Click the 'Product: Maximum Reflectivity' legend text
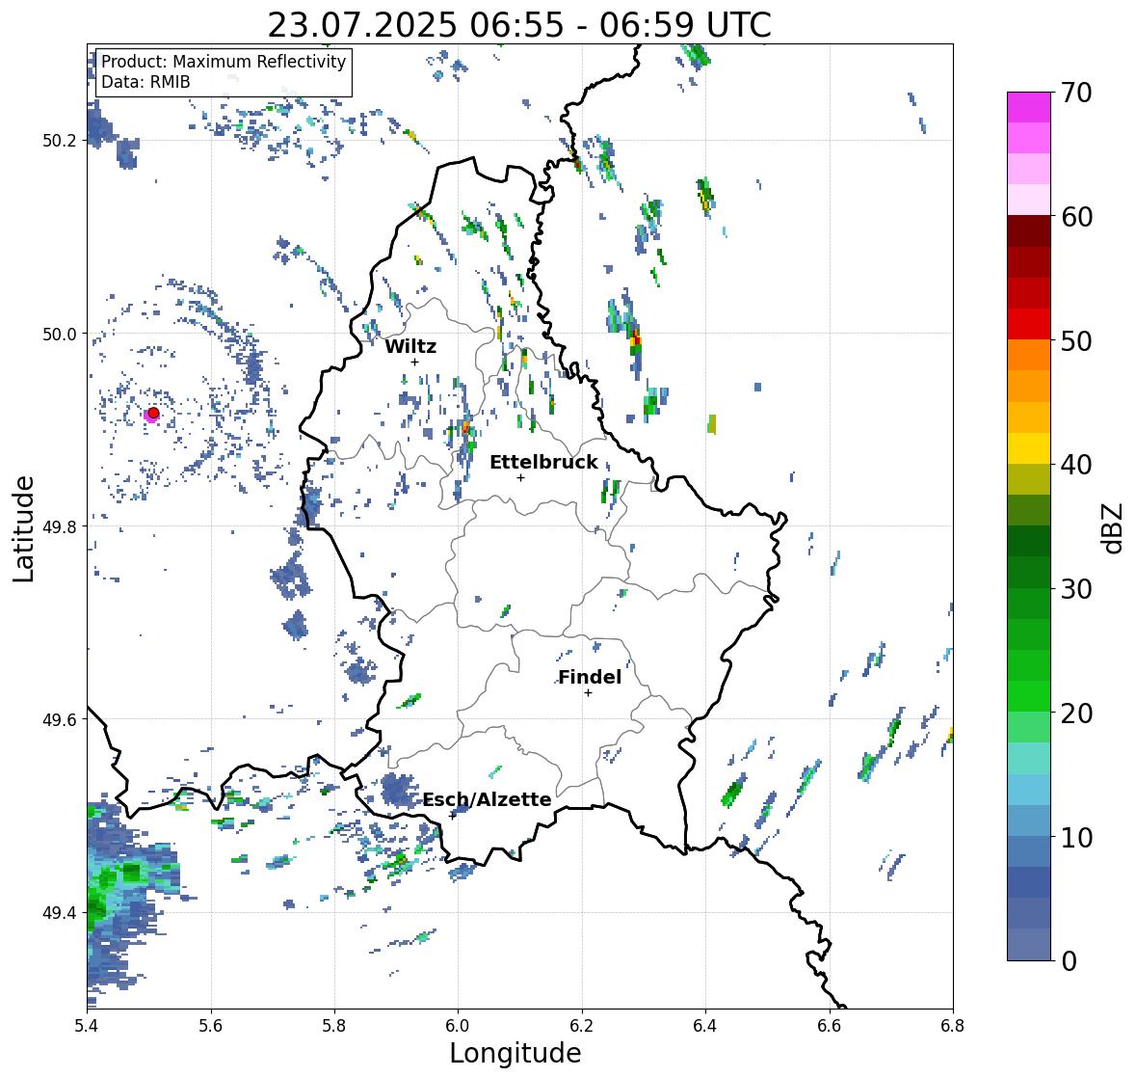 (224, 62)
